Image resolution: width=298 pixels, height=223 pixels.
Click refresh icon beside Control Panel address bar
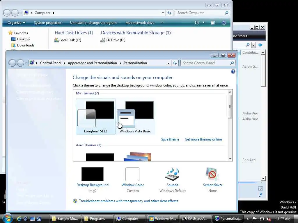point(175,63)
